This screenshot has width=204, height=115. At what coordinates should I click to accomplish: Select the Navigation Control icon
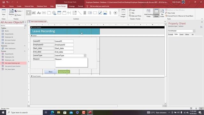[x=59, y=13]
